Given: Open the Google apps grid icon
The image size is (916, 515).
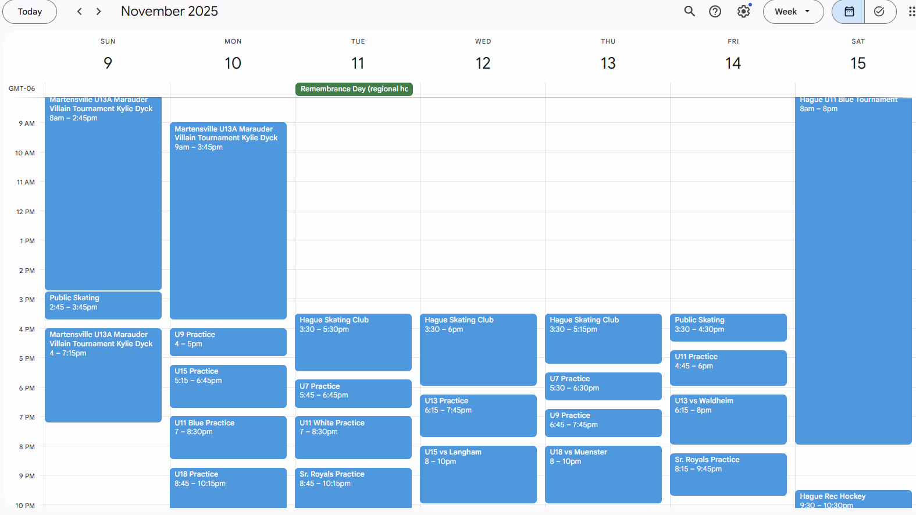Looking at the screenshot, I should [x=911, y=12].
